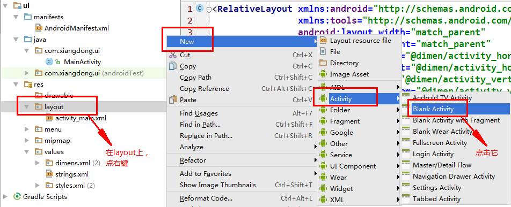Image resolution: width=511 pixels, height=207 pixels.
Task: Click the Copy documents icon
Action: click(173, 66)
